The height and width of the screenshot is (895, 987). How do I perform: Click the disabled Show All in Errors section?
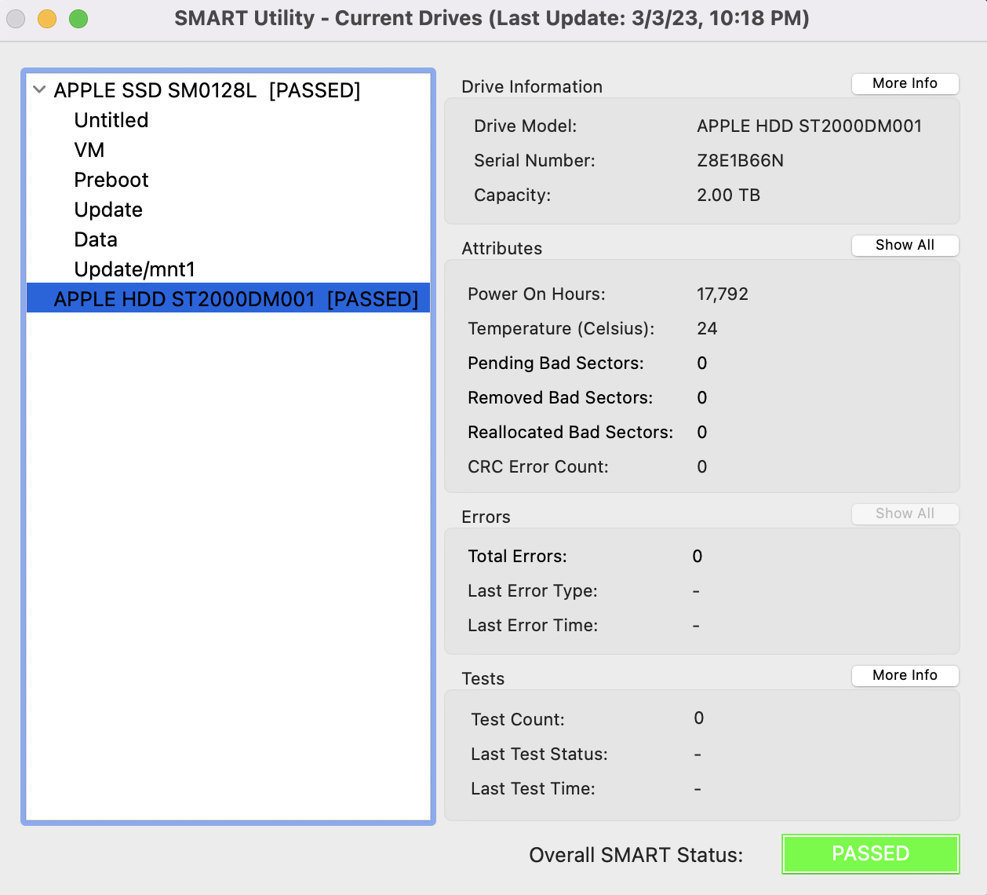[905, 513]
